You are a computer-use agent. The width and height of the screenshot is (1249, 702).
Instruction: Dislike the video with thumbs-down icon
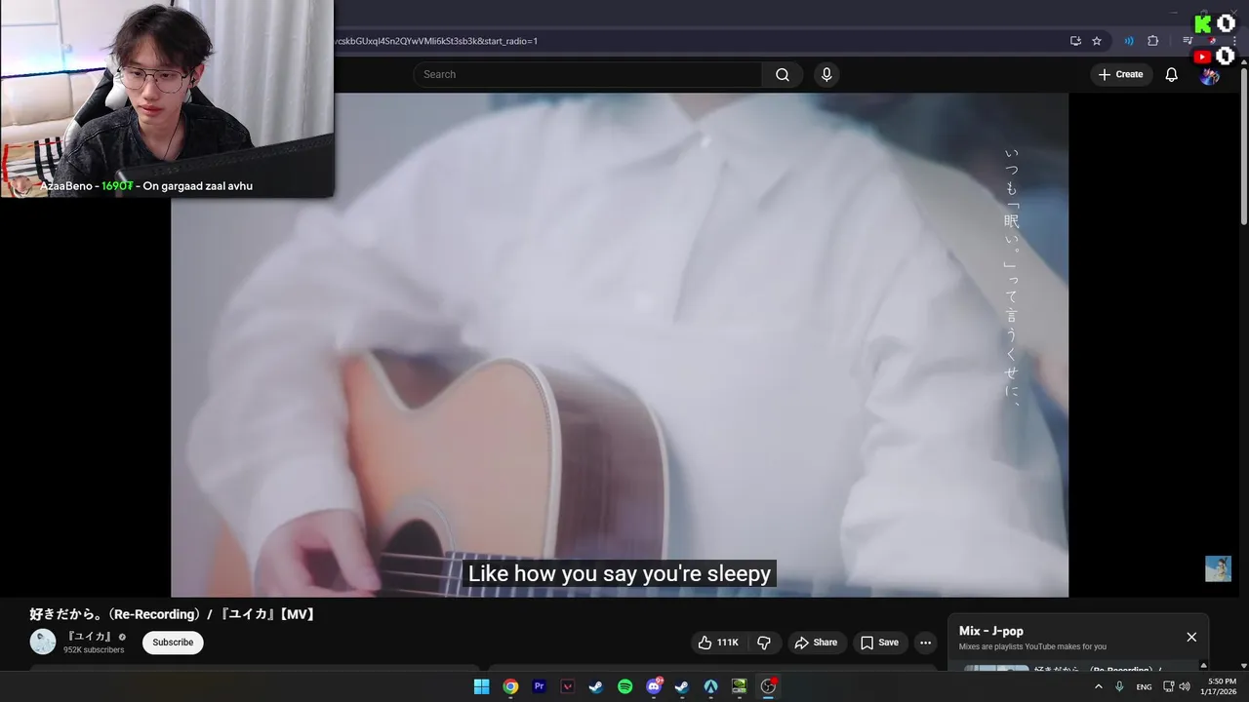(x=764, y=643)
